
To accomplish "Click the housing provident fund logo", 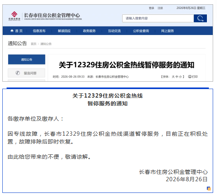I will tap(14, 16).
